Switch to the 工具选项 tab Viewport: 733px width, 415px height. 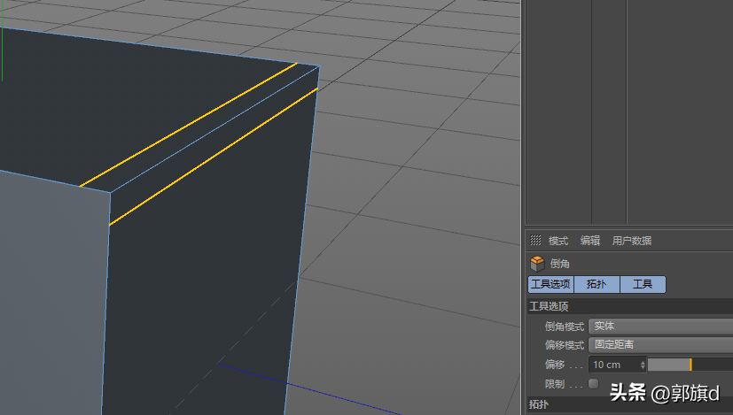click(550, 284)
